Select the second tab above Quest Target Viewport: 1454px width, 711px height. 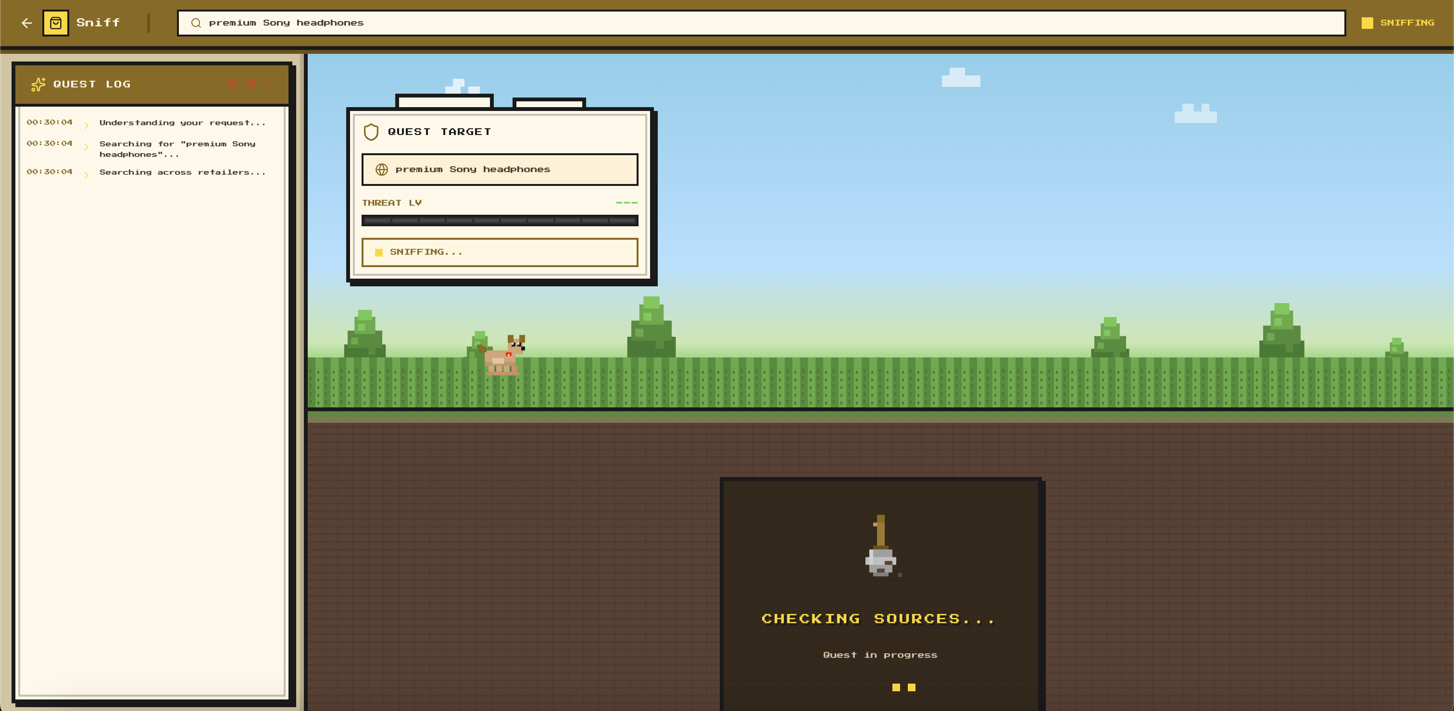[x=549, y=103]
